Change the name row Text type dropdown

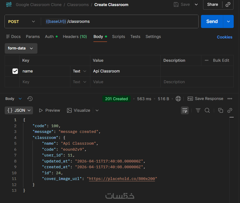[80, 71]
